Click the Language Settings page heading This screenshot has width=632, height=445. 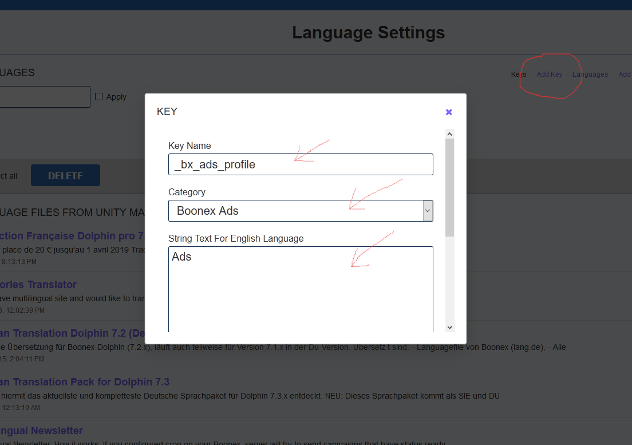click(368, 33)
